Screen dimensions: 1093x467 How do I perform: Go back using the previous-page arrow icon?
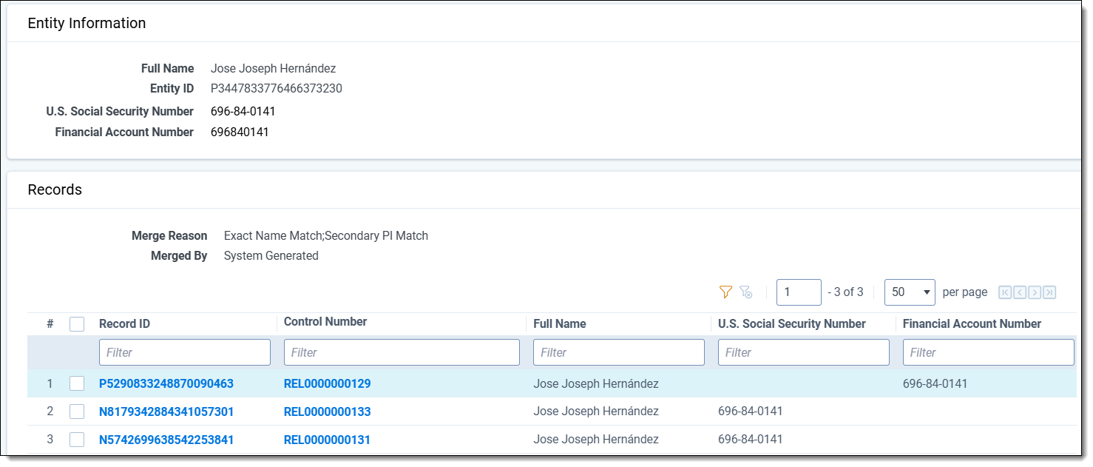pyautogui.click(x=1020, y=292)
